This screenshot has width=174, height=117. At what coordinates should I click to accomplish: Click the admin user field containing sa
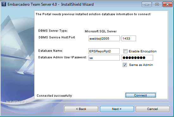click(104, 58)
